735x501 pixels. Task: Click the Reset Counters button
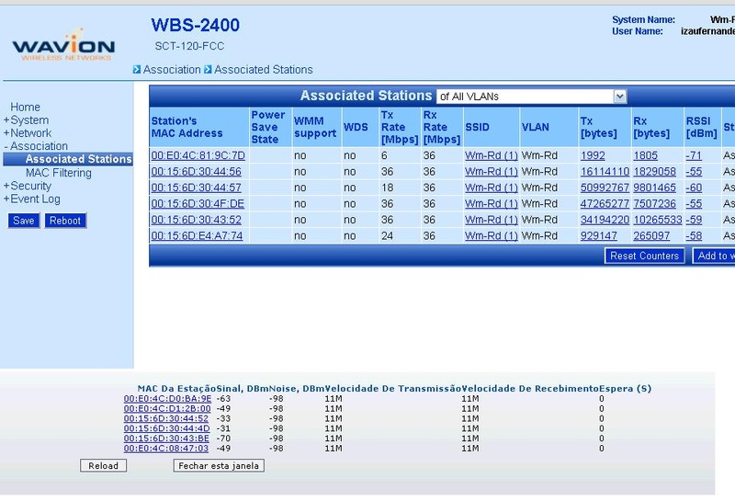[x=645, y=256]
